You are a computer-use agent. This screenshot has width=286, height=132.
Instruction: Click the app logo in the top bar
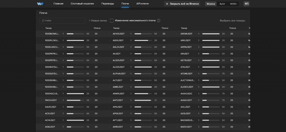point(40,4)
